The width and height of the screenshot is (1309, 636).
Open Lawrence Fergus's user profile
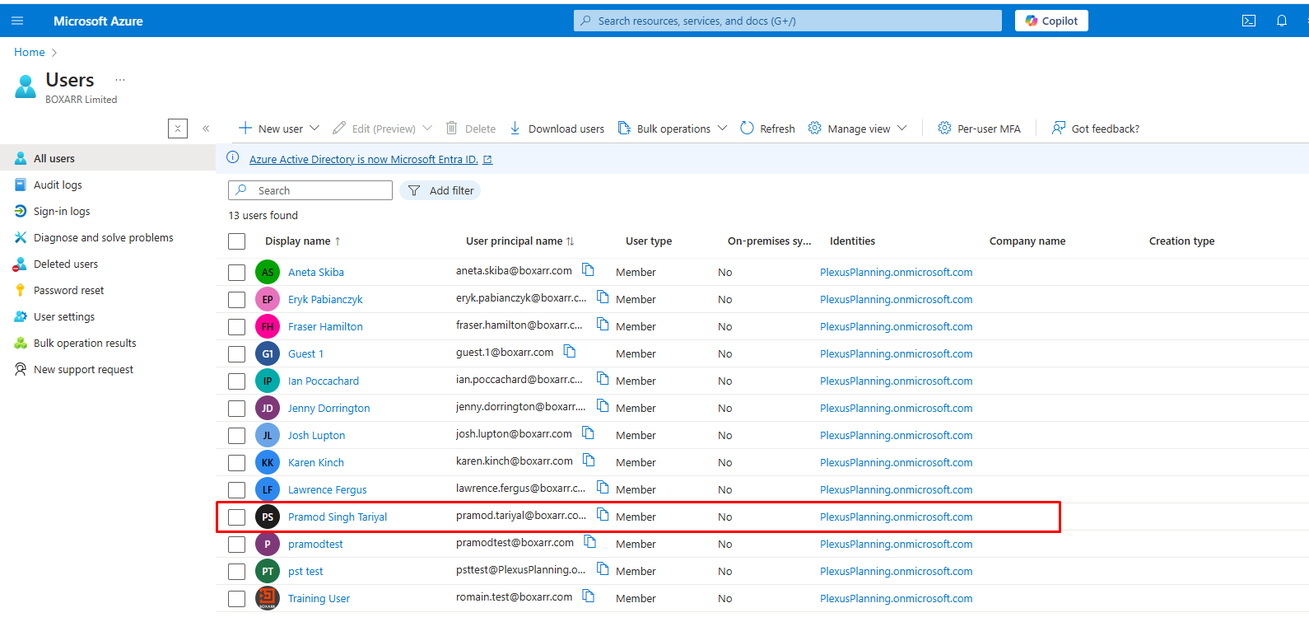[x=328, y=489]
